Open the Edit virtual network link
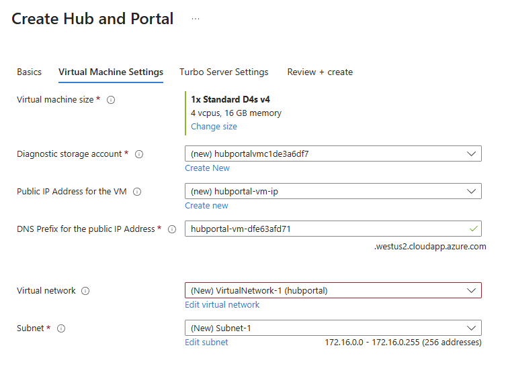 pyautogui.click(x=222, y=305)
